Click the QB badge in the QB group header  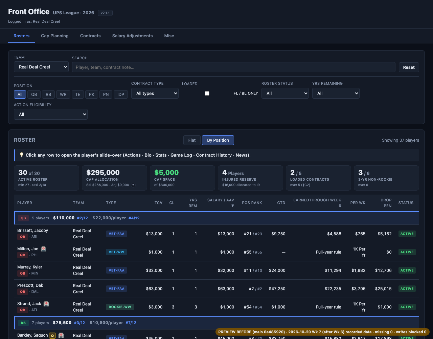point(23,218)
